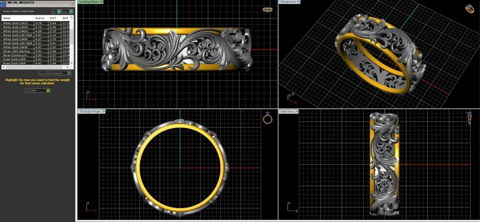Click the Perspective viewport title
480x222 pixels.
pos(288,2)
